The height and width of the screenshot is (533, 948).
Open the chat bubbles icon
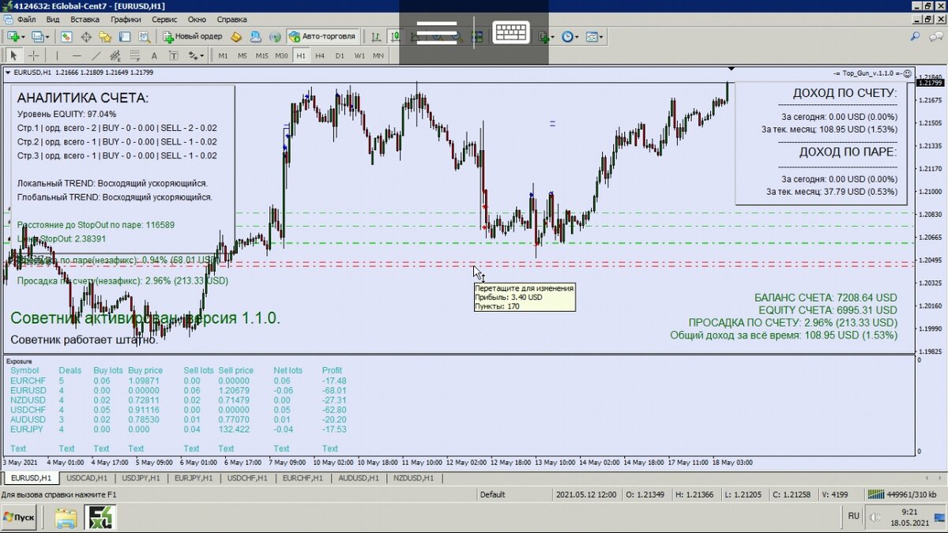point(935,36)
